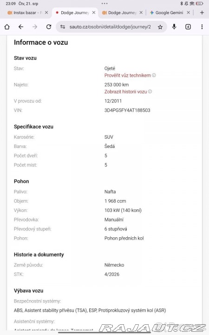Click the info icon beside Prověřit vůz technikem
The image size is (209, 335).
click(154, 75)
